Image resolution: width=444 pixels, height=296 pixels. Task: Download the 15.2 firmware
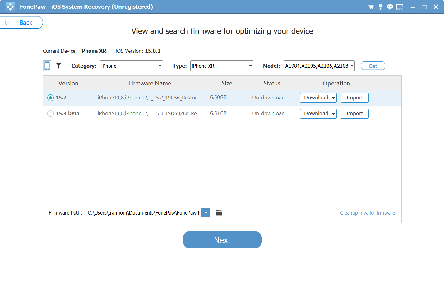316,98
